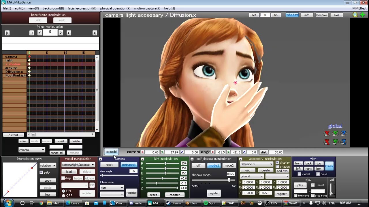Open the MMEffect menu
The width and height of the screenshot is (369, 207).
pyautogui.click(x=359, y=8)
